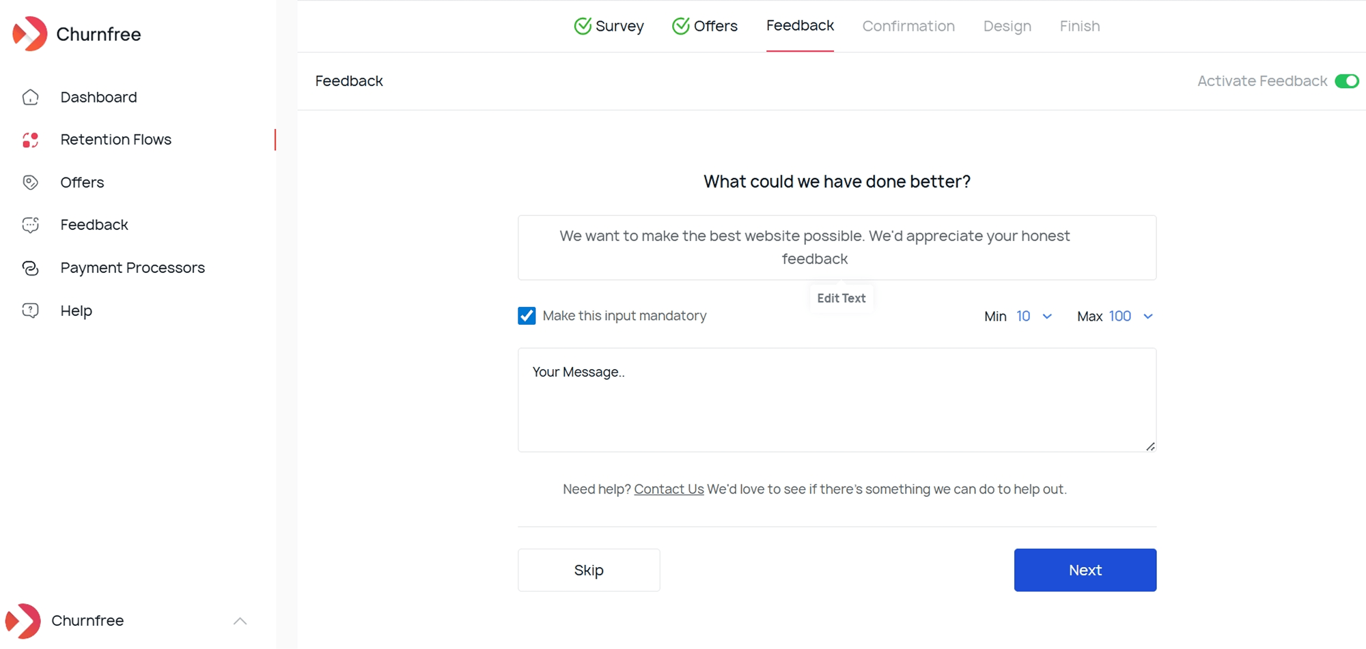Select Retention Flows in the sidebar
1366x649 pixels.
(115, 139)
